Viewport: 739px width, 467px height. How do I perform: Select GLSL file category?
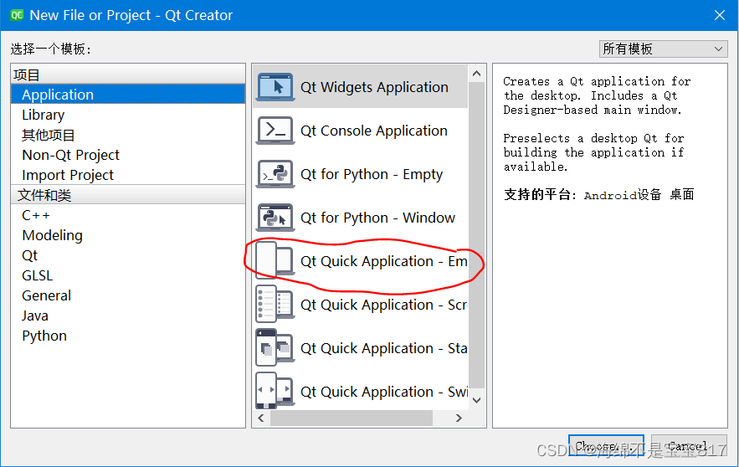pos(128,275)
